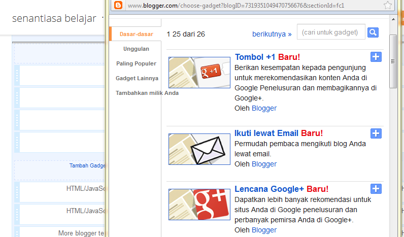This screenshot has width=404, height=237.
Task: Open the Gadget Lainnya tab
Action: coord(137,78)
